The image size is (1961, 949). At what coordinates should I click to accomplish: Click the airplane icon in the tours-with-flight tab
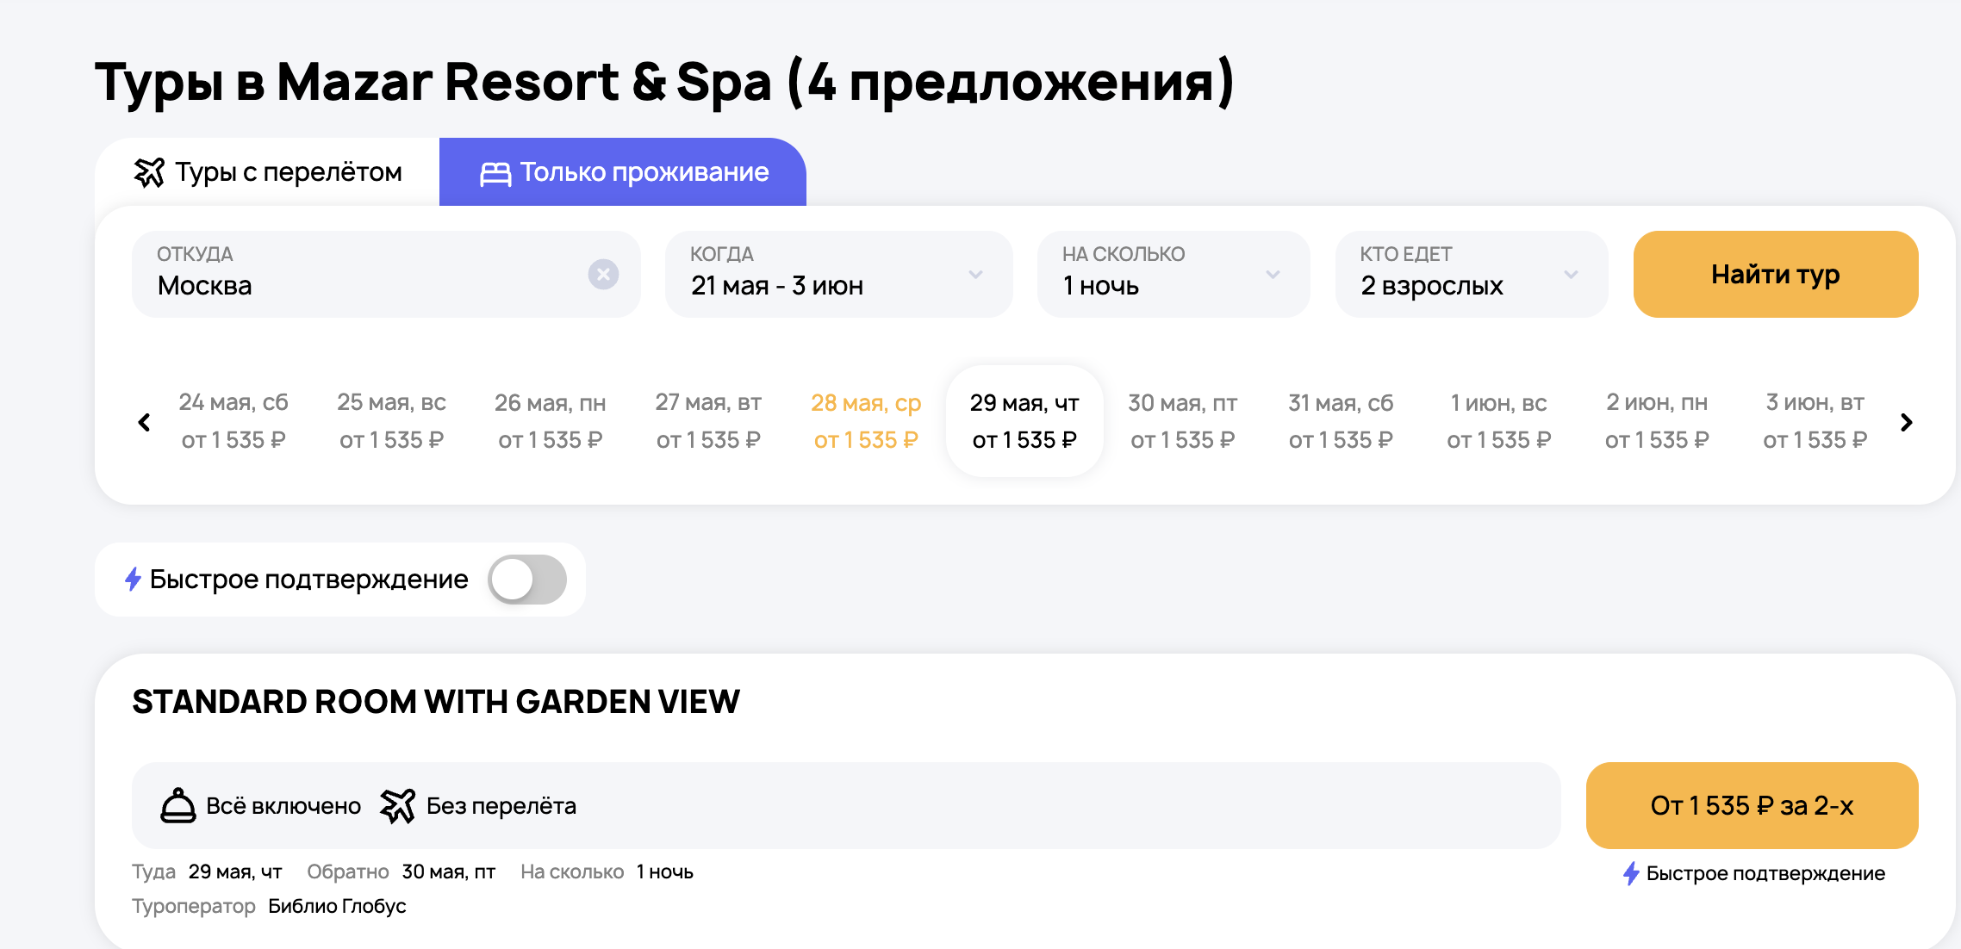pos(149,172)
